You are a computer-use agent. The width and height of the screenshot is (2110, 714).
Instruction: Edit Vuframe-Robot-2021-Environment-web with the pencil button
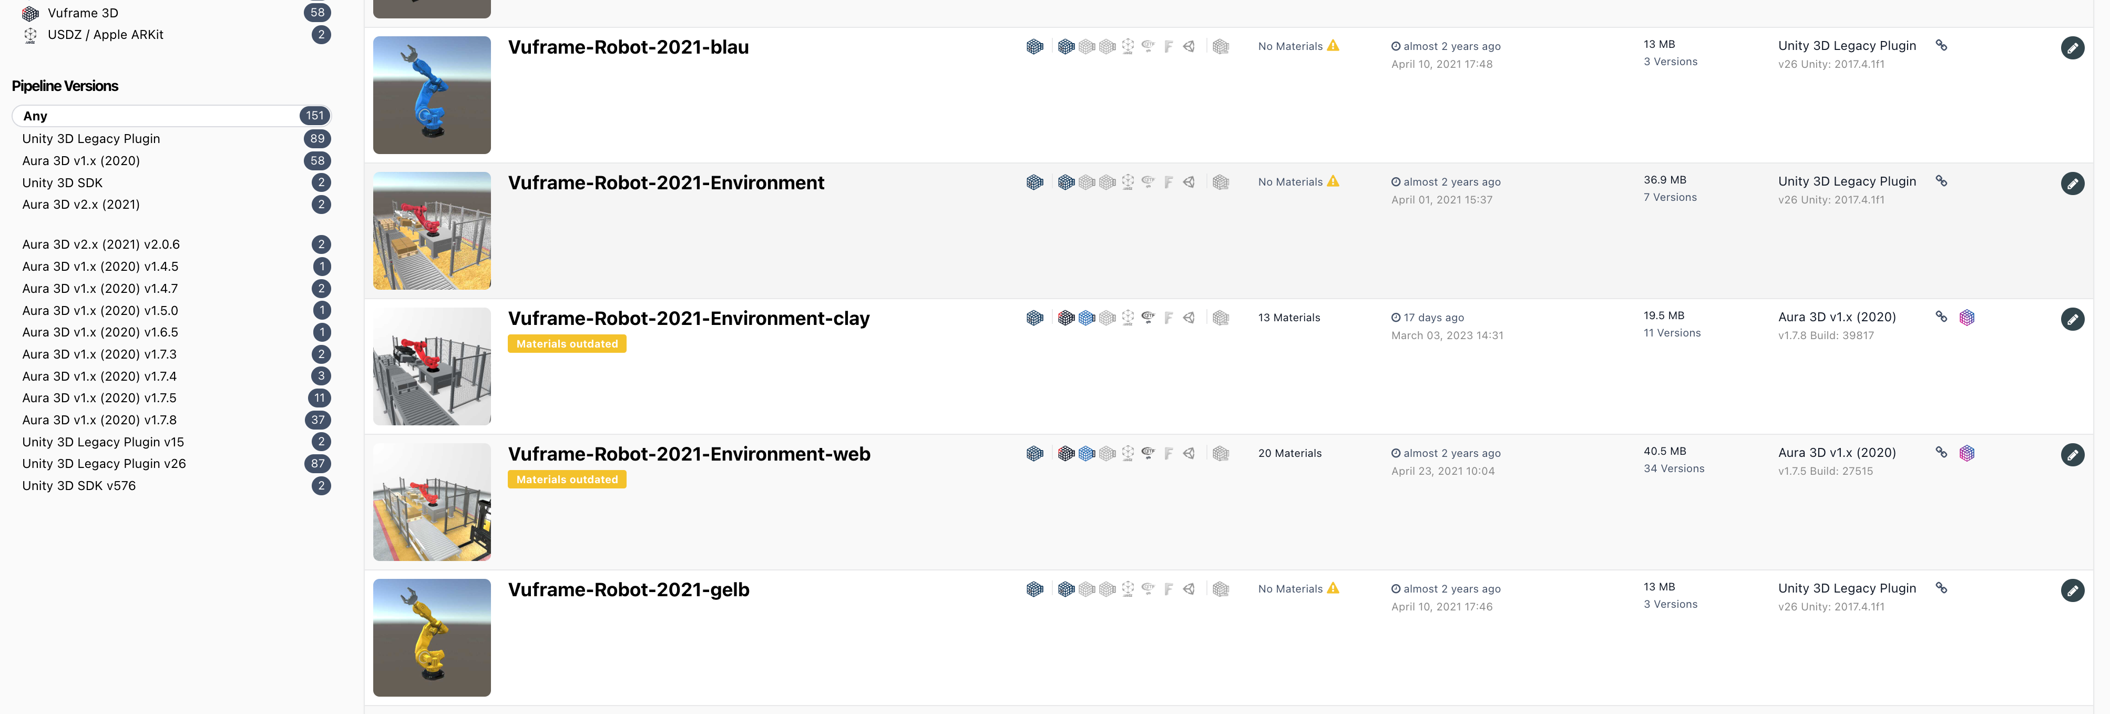click(x=2072, y=454)
